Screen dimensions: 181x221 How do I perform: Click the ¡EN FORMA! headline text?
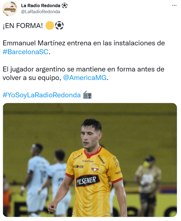tap(23, 26)
